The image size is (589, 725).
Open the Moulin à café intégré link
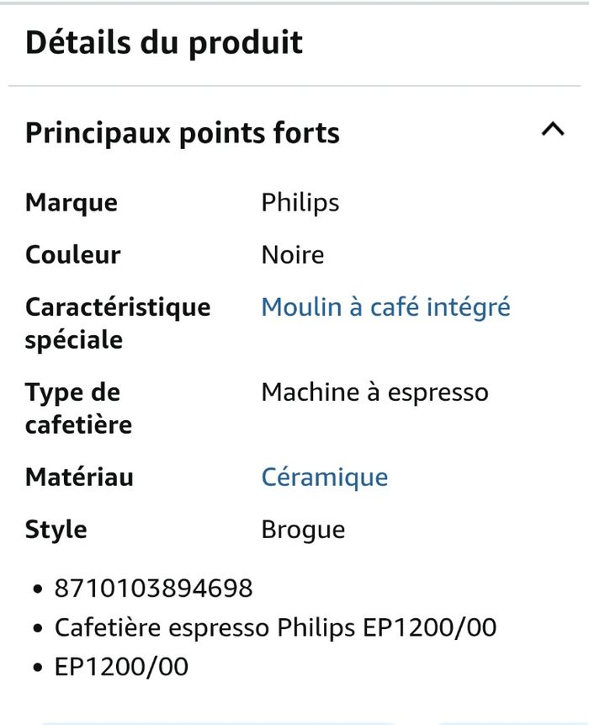386,307
